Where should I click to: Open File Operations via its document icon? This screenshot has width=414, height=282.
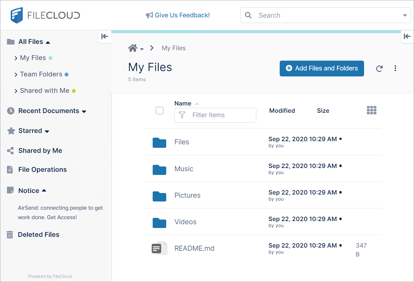(x=10, y=170)
